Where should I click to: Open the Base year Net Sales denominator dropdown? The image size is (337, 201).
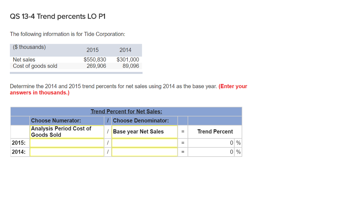144,132
